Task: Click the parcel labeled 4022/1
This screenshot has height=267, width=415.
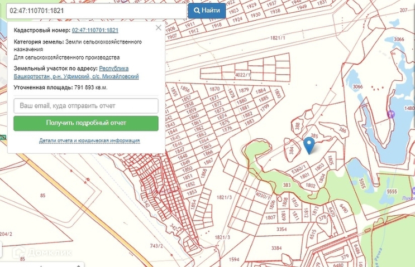Action: [x=241, y=74]
